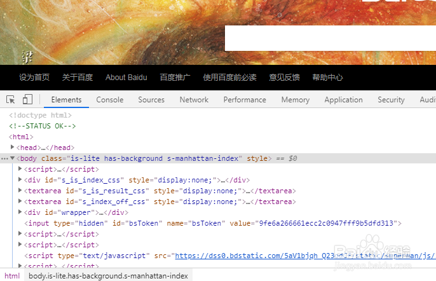Expand the wrapper div node
Image resolution: width=436 pixels, height=281 pixels.
click(x=20, y=212)
